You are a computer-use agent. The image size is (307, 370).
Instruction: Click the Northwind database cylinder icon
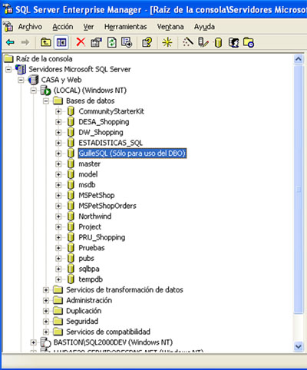point(71,216)
